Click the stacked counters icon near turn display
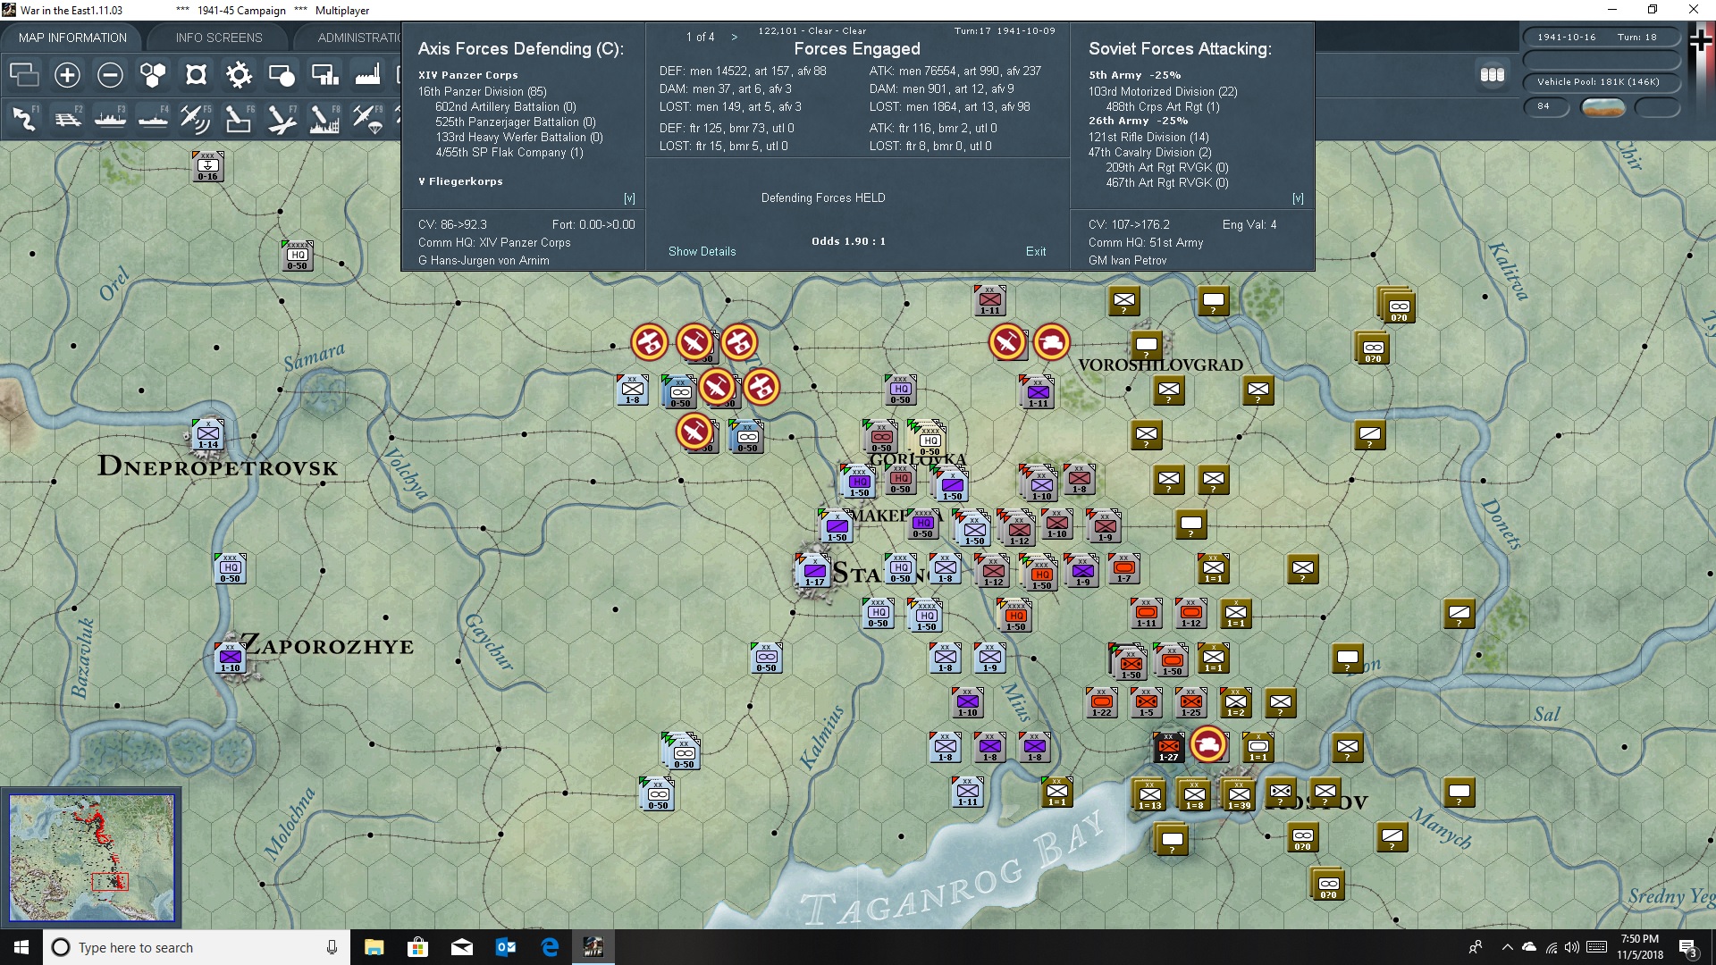This screenshot has height=965, width=1716. tap(1493, 76)
